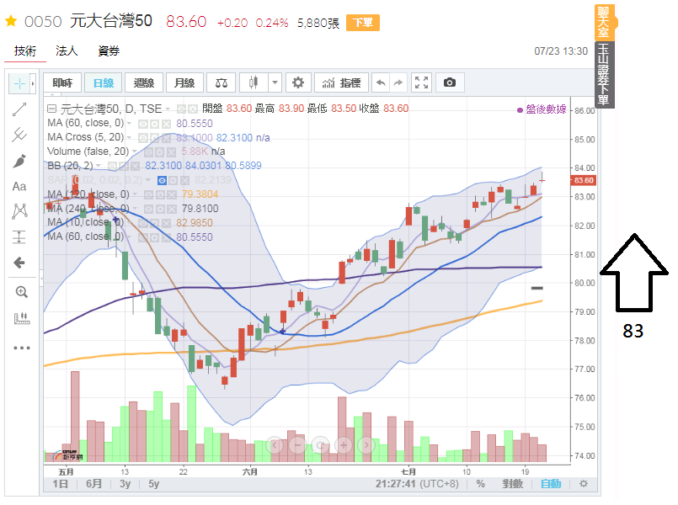
Task: Open chart settings gear in the top toolbar
Action: coord(298,82)
